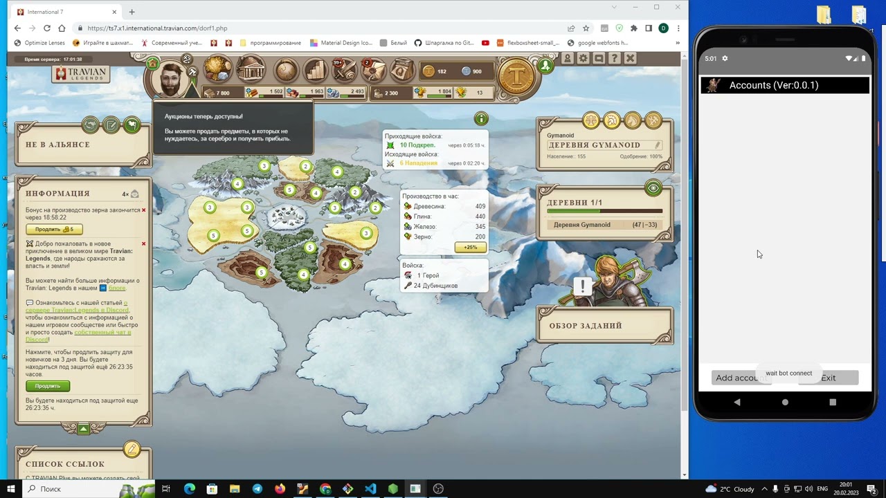Open the forum chat bubble icon
The height and width of the screenshot is (498, 886).
[599, 59]
